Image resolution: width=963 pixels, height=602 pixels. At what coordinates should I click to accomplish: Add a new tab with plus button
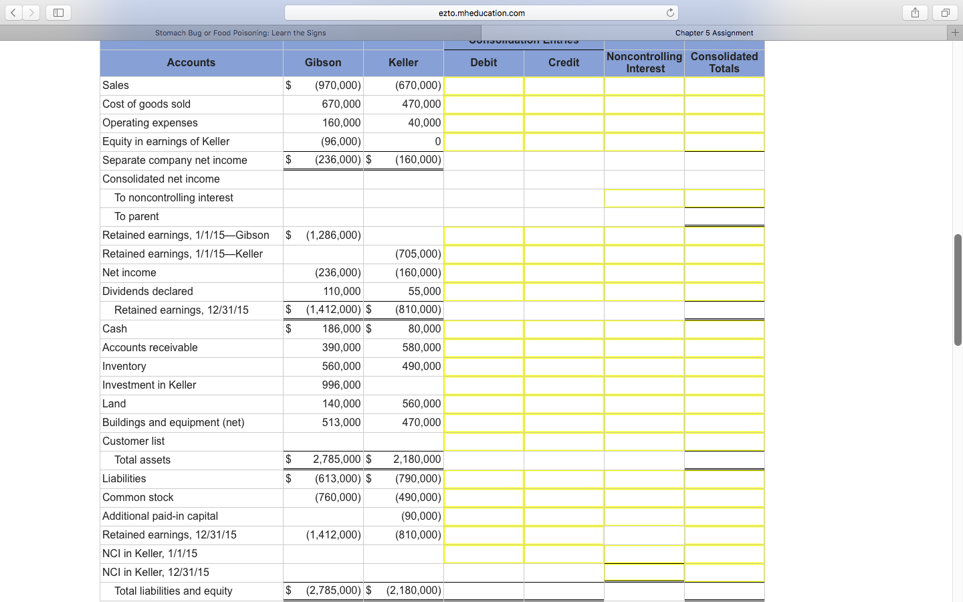[x=955, y=33]
